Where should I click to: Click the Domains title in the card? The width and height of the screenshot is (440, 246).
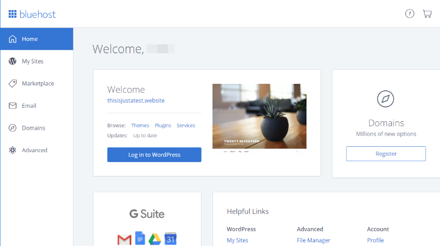386,123
